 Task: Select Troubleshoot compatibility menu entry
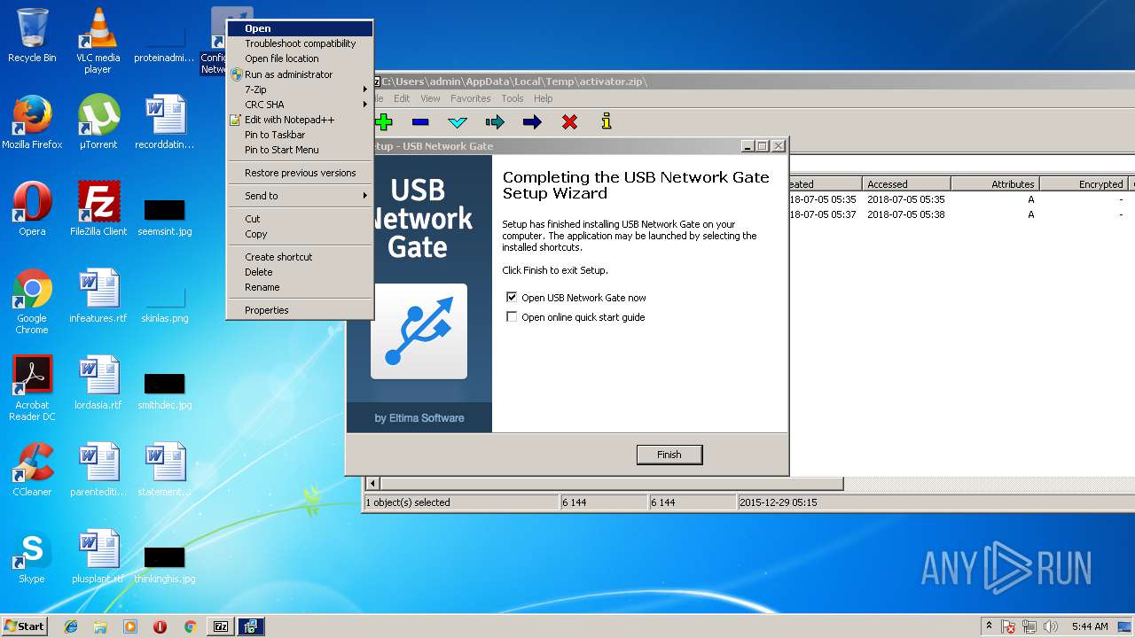pyautogui.click(x=300, y=43)
